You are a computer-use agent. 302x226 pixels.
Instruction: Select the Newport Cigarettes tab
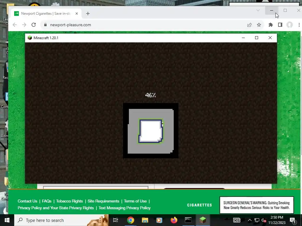tap(46, 14)
